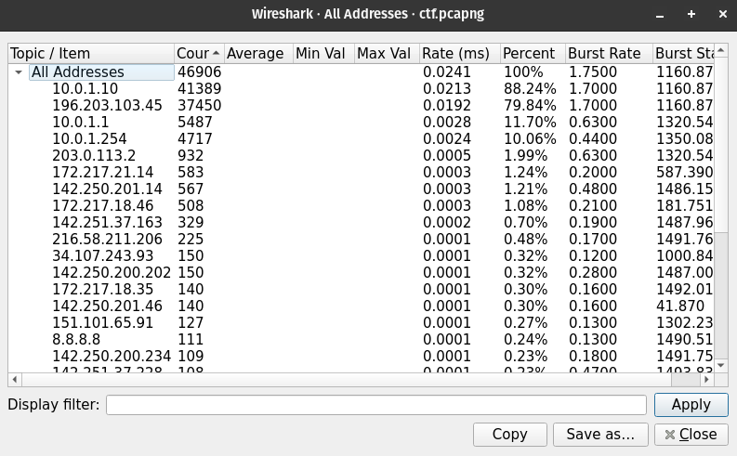Click the Rate (ms) column header

(x=459, y=53)
